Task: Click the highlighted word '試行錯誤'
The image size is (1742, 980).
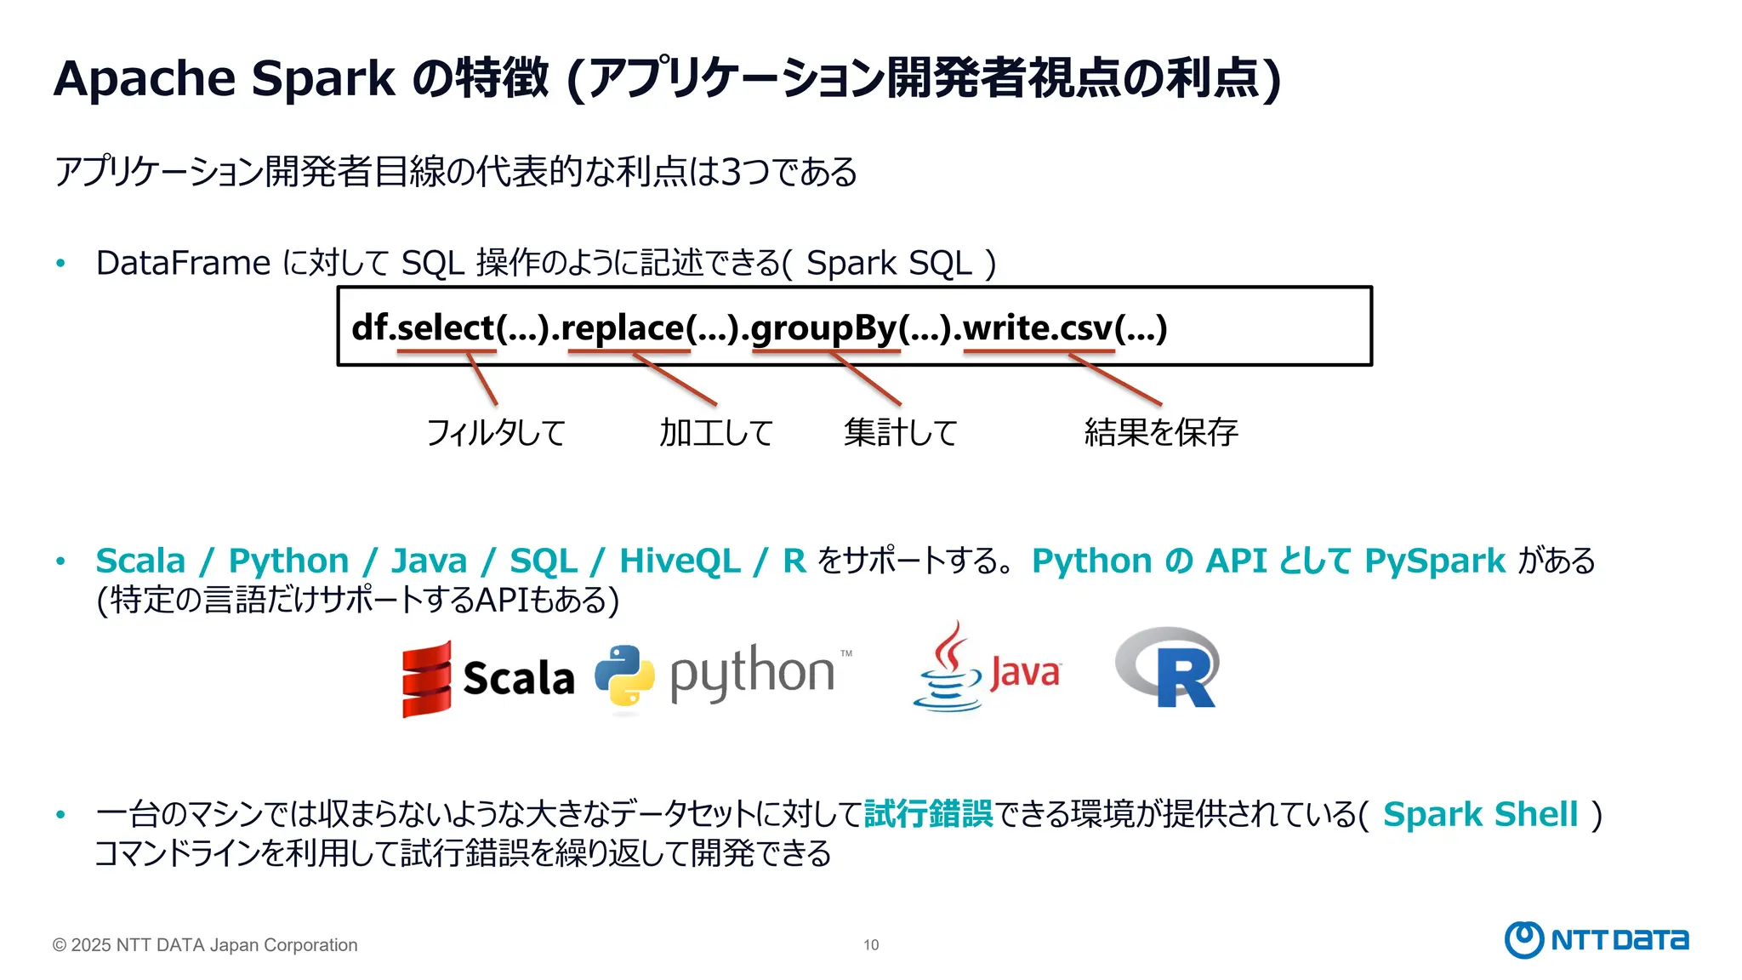Action: pos(928,814)
